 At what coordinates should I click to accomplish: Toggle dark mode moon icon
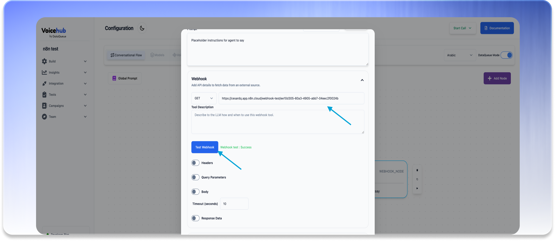click(x=142, y=28)
